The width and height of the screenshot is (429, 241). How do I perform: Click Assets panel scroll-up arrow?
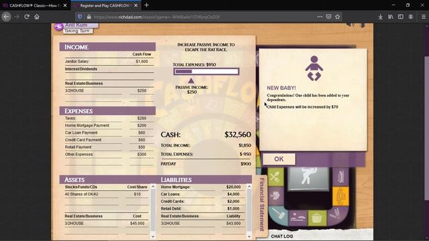point(153,187)
